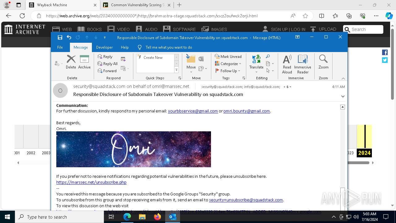This screenshot has width=396, height=223.
Task: Open File Explorer from taskbar
Action: pyautogui.click(x=142, y=217)
